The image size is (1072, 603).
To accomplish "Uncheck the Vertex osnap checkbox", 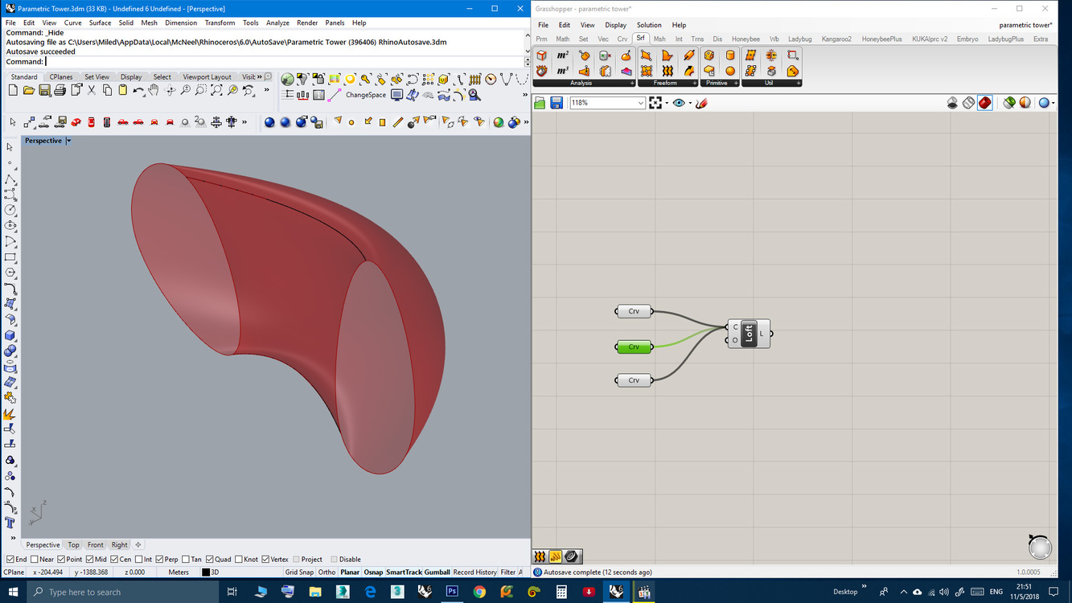I will coord(265,560).
